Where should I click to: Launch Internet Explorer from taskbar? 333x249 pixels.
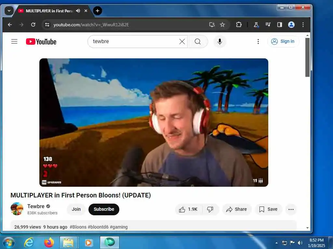tap(29, 243)
